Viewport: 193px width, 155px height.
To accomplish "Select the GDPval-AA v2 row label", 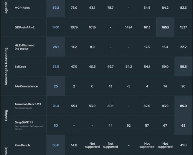I will click(x=24, y=27).
